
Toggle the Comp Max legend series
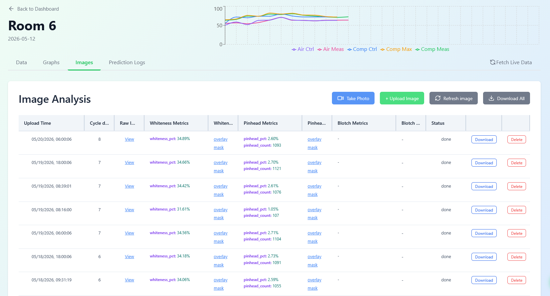(396, 49)
